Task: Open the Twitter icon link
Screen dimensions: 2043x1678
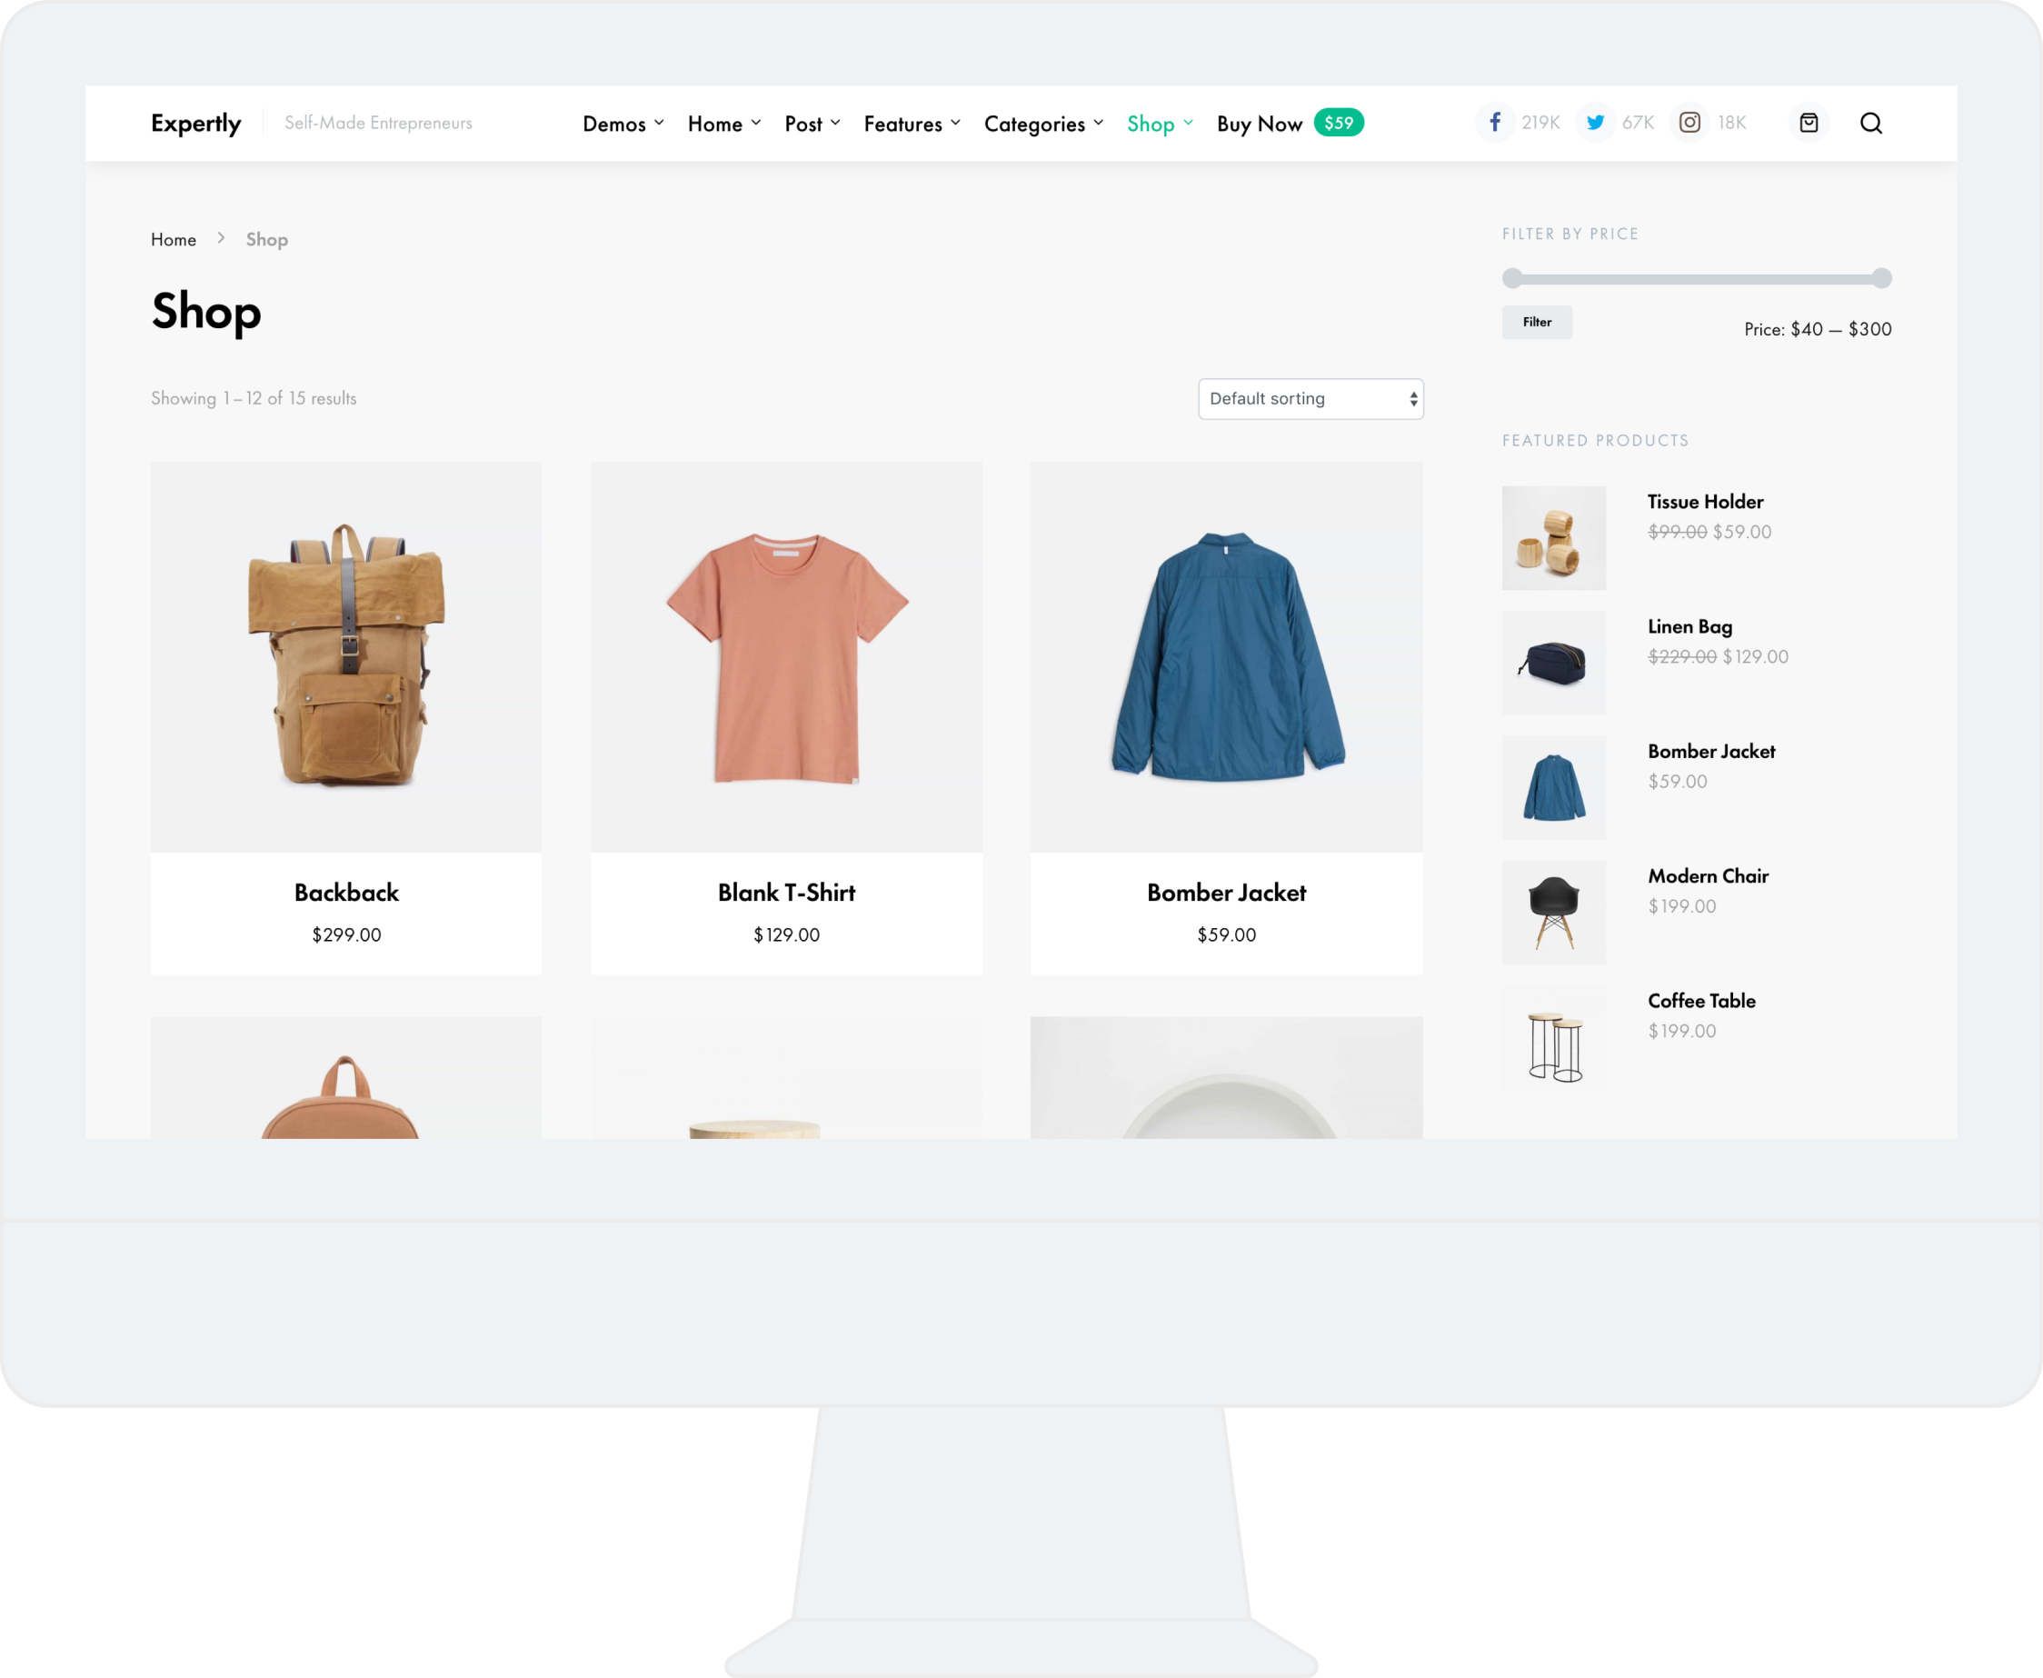Action: click(x=1595, y=123)
